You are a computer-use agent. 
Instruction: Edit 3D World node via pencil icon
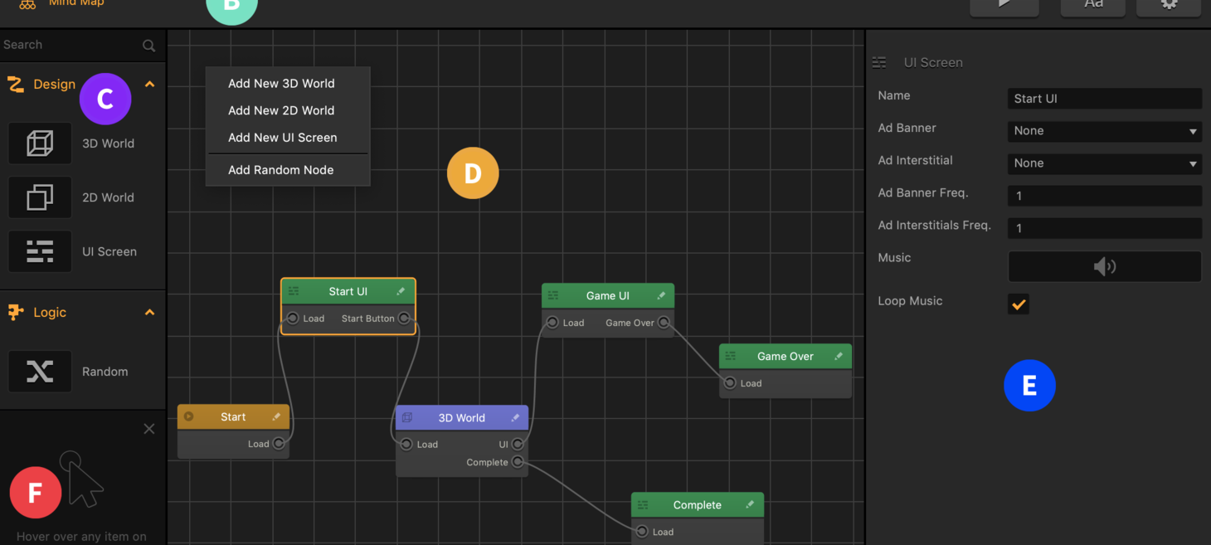pos(515,417)
